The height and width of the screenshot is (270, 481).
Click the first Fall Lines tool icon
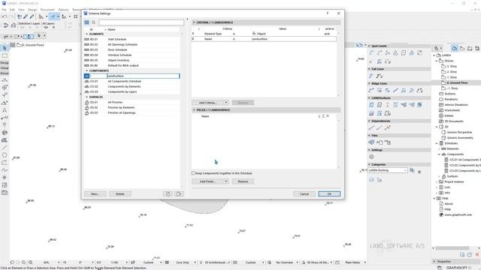pyautogui.click(x=371, y=76)
